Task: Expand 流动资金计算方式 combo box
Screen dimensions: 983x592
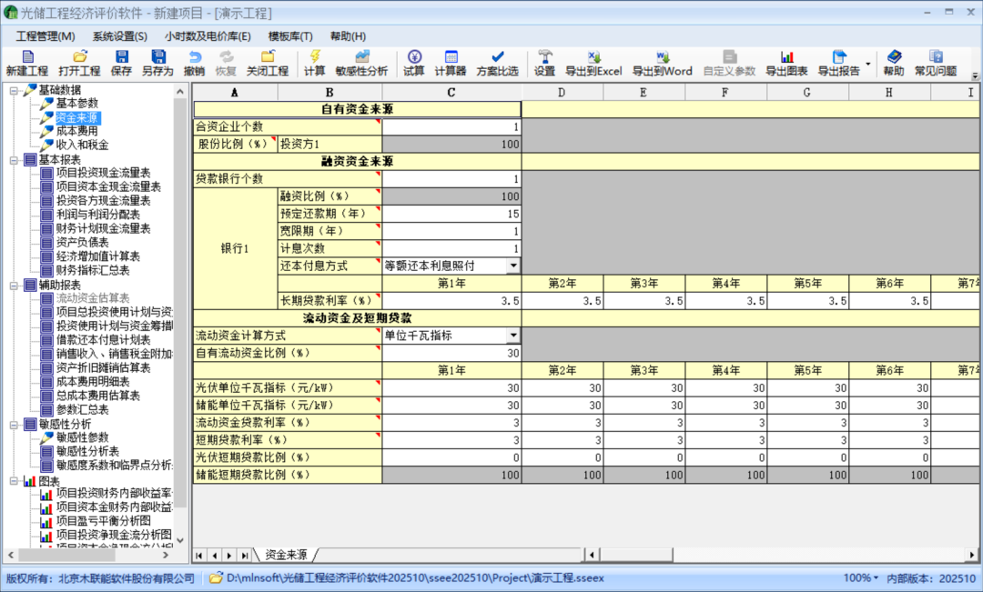Action: (x=512, y=336)
